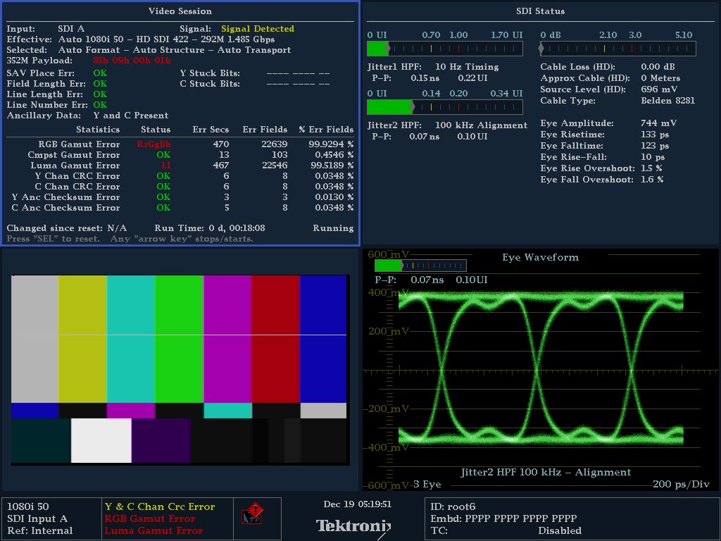The width and height of the screenshot is (721, 541).
Task: Select the Video Session tile title
Action: 180,11
